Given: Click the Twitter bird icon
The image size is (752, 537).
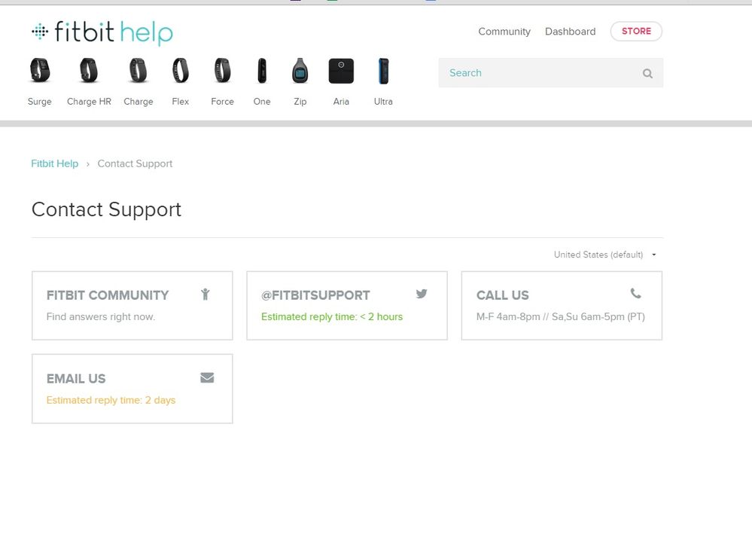Looking at the screenshot, I should point(422,294).
